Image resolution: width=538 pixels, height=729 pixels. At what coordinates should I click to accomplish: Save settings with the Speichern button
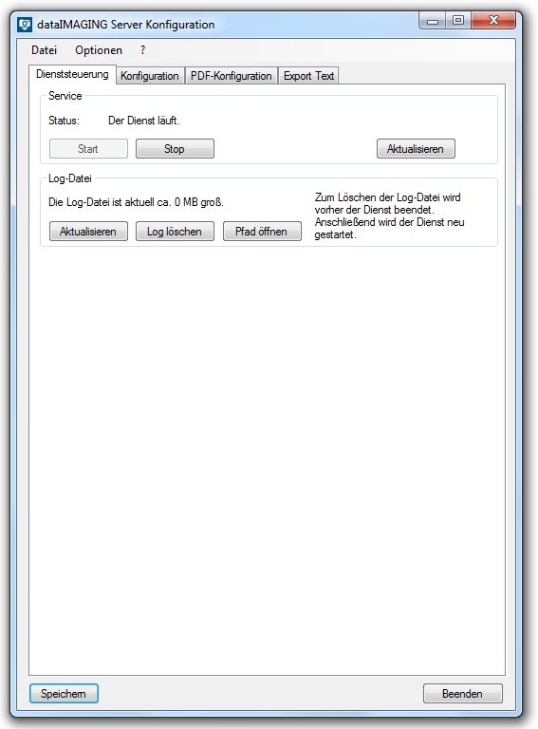click(64, 694)
